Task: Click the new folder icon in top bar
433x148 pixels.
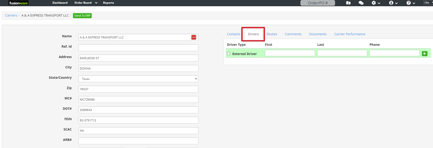Action: point(348,3)
